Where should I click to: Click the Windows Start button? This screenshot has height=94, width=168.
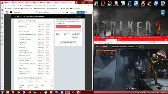pyautogui.click(x=2, y=92)
